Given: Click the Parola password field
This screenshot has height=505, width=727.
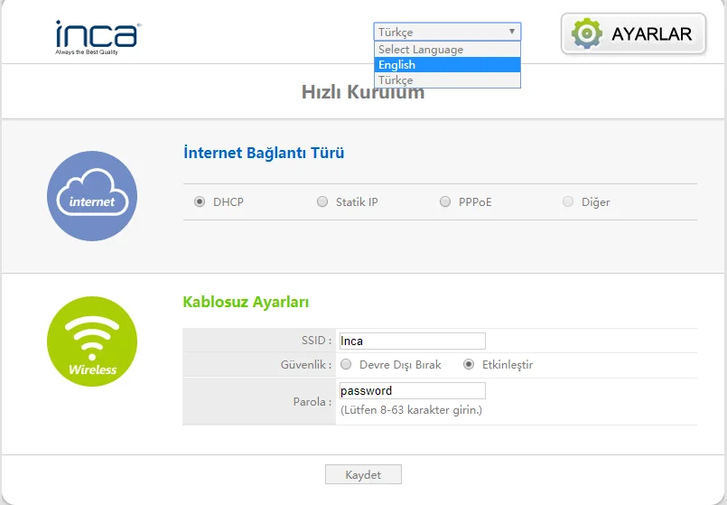Looking at the screenshot, I should (412, 390).
